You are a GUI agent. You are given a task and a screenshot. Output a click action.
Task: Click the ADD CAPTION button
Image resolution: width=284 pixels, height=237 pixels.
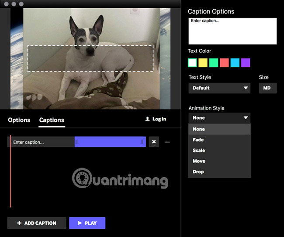pyautogui.click(x=37, y=223)
